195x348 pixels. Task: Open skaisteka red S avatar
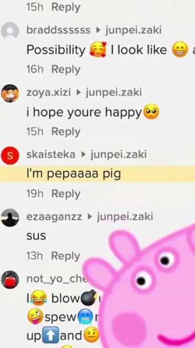pyautogui.click(x=10, y=155)
